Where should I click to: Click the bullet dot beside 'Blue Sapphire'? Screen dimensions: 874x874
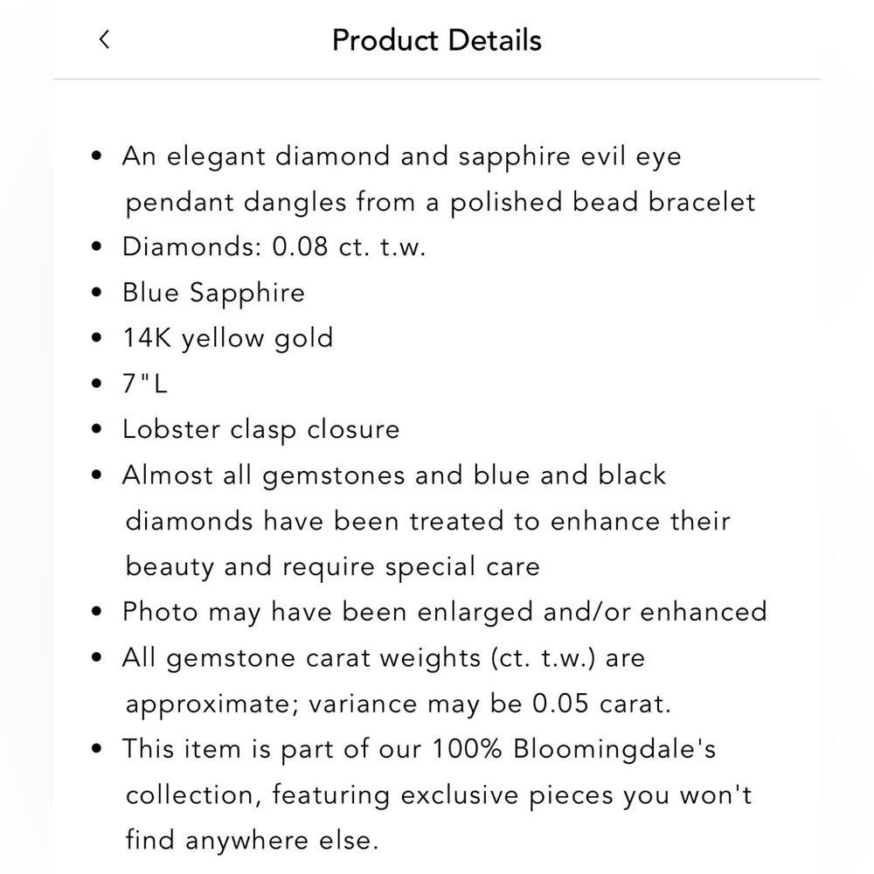(96, 292)
